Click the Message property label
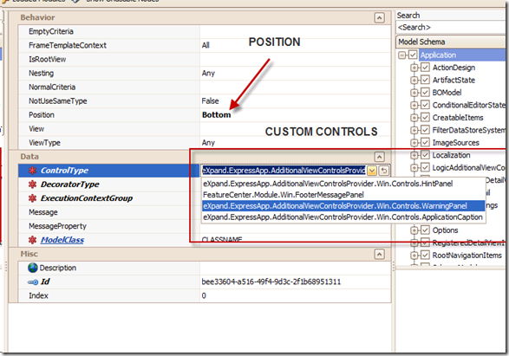The height and width of the screenshot is (356, 509). (x=43, y=212)
